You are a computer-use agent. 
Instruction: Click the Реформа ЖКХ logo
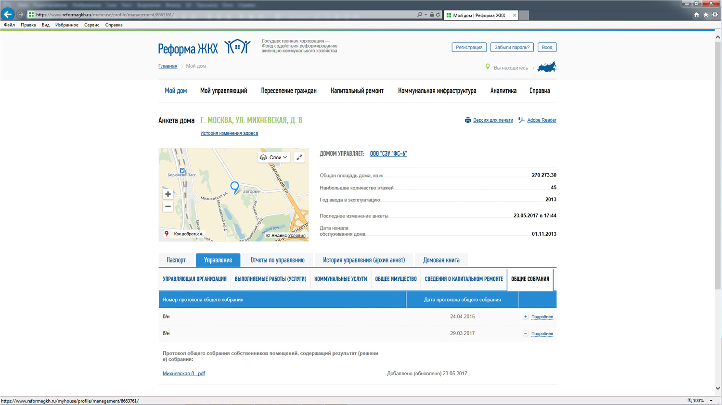(205, 48)
